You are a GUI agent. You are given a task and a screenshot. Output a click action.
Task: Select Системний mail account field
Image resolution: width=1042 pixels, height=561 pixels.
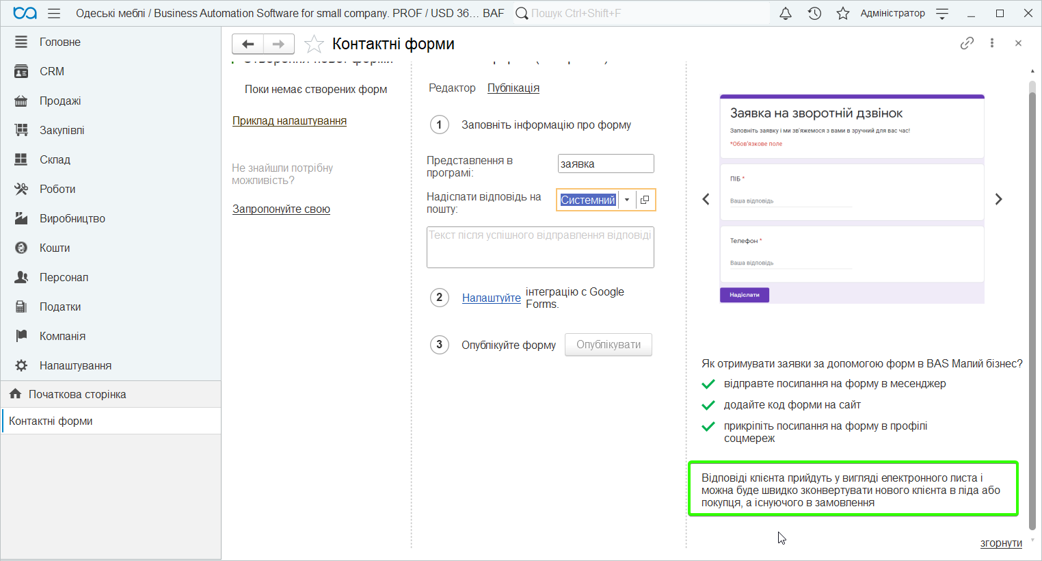(588, 200)
